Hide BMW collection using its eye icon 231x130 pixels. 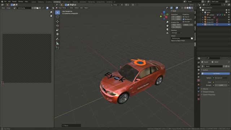pos(229,12)
